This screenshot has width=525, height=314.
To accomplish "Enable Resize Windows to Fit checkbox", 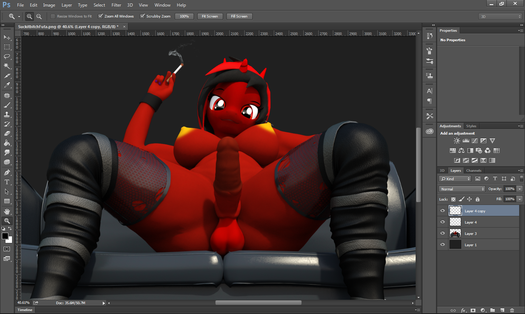I will [53, 16].
